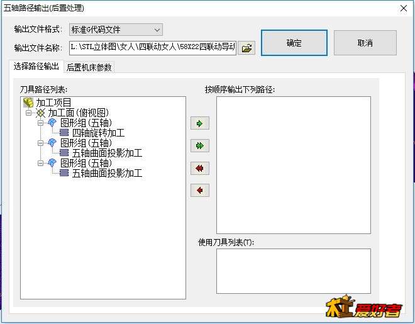Click the first 图形组(五轴) group icon

point(52,123)
